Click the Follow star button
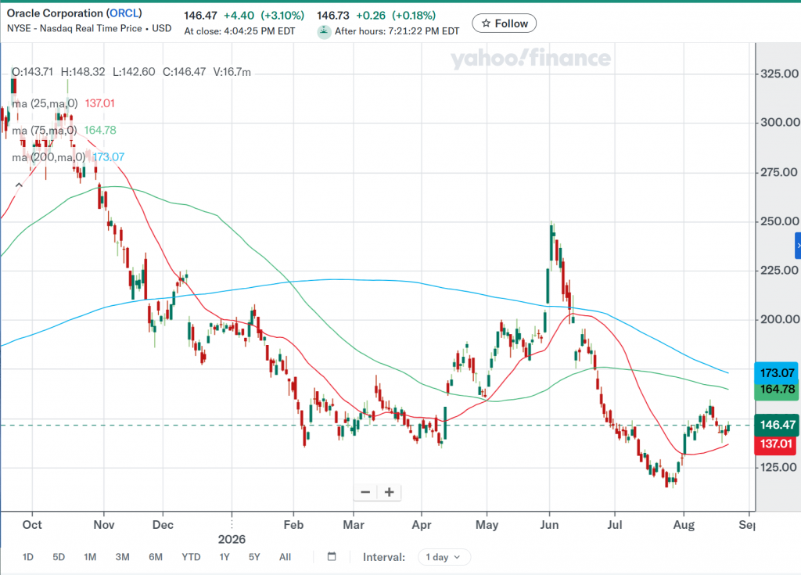The height and width of the screenshot is (575, 801). 504,23
